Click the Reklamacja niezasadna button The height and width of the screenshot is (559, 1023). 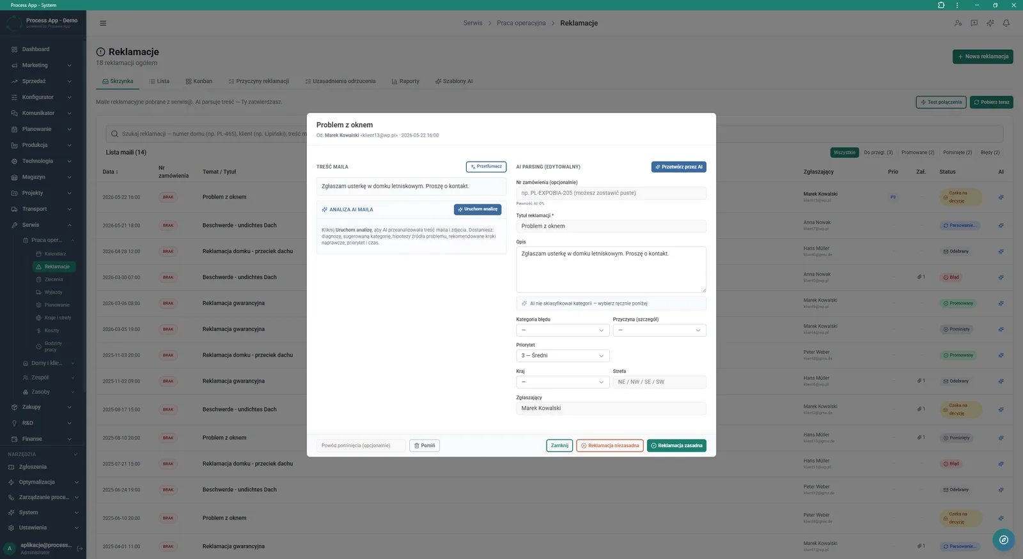point(609,446)
